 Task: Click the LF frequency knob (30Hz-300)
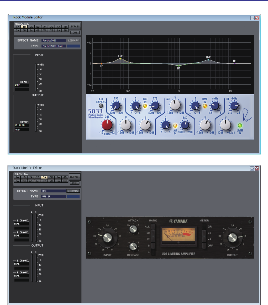[116, 106]
